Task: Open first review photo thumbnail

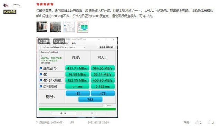Action: coord(42,27)
